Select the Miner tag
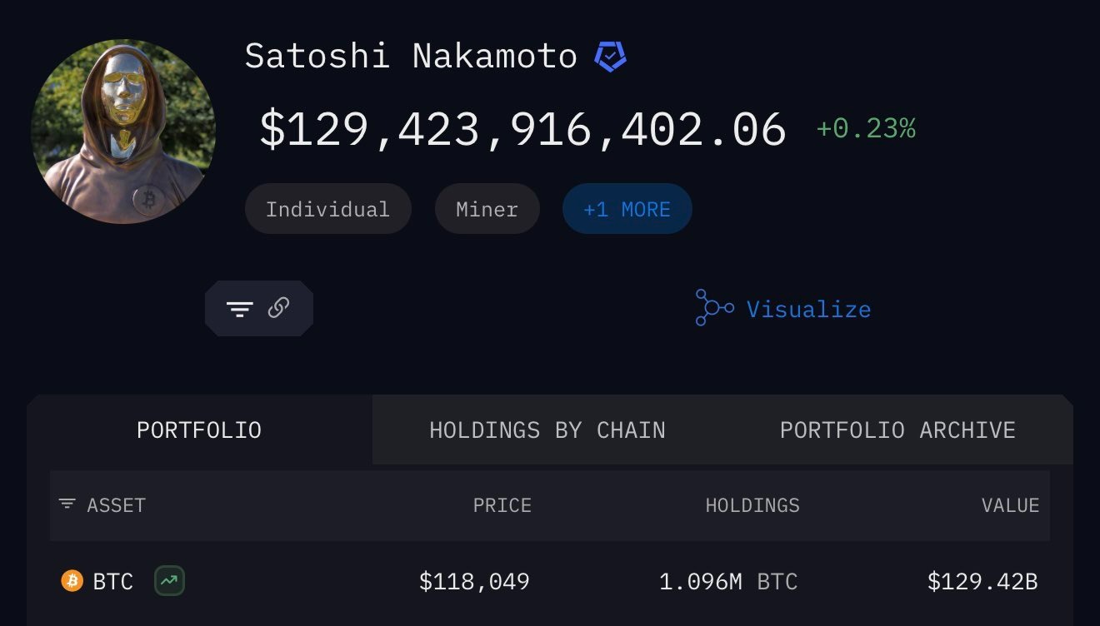This screenshot has height=626, width=1100. point(487,209)
